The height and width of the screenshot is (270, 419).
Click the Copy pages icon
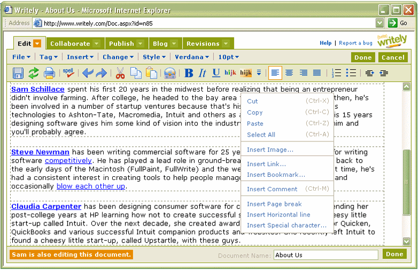tap(136, 73)
